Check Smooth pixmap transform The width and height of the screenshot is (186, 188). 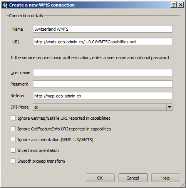[x=13, y=161]
